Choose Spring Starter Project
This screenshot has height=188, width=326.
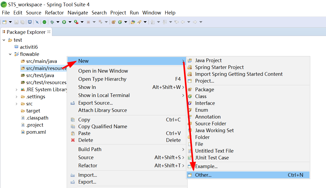tap(248, 67)
